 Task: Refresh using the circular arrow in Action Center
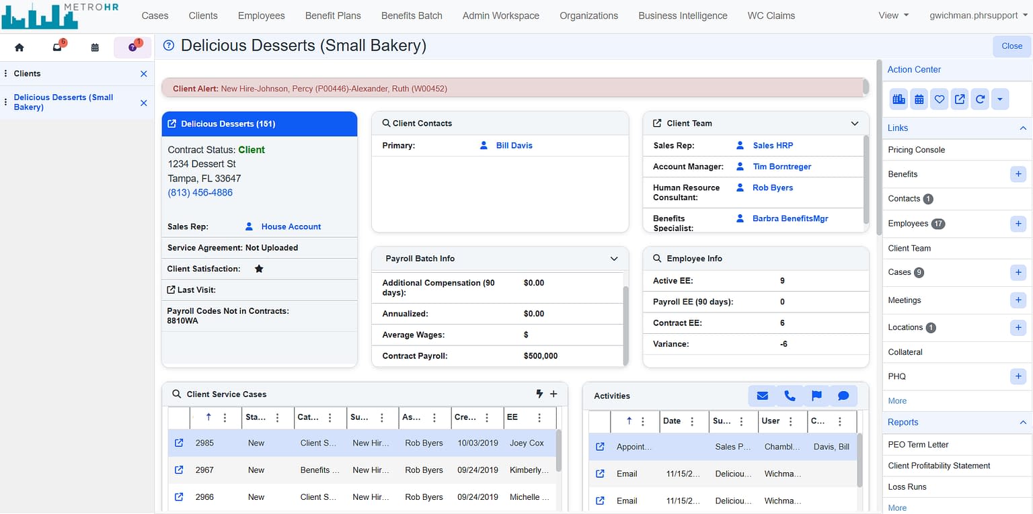[979, 99]
